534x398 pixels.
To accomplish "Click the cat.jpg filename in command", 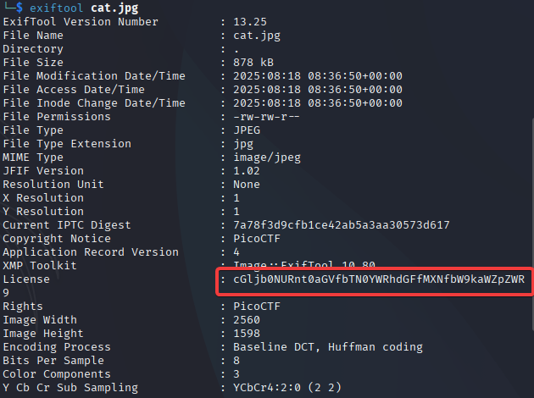I will pyautogui.click(x=114, y=8).
